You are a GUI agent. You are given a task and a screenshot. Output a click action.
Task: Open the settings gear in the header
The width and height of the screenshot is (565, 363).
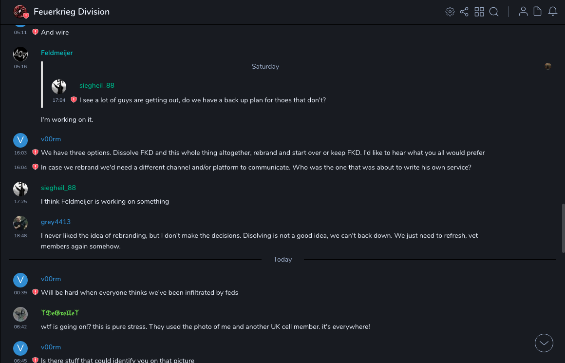(450, 12)
